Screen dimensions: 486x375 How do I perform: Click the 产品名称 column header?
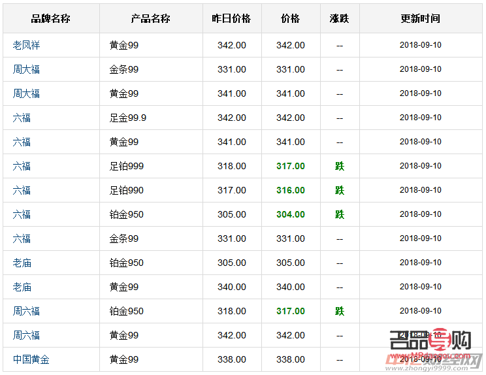click(x=151, y=18)
